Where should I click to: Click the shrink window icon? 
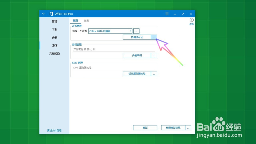[x=183, y=14]
